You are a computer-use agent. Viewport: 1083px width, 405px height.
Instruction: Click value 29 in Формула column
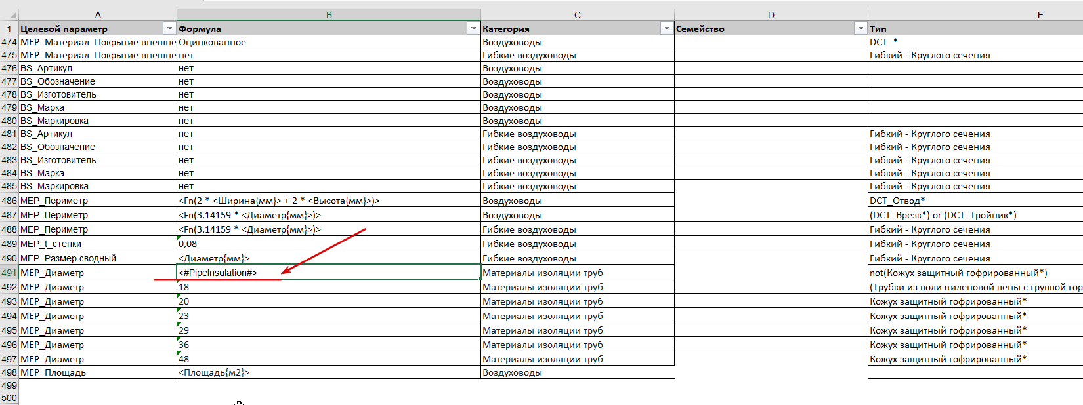tap(329, 330)
